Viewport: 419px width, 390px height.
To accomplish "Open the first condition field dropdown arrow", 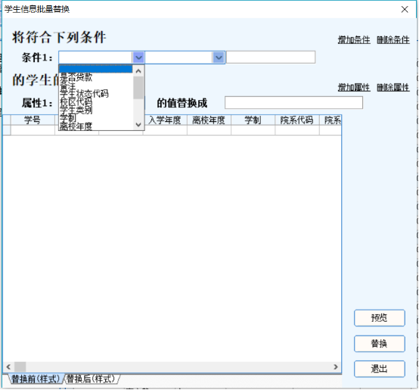I will 138,58.
